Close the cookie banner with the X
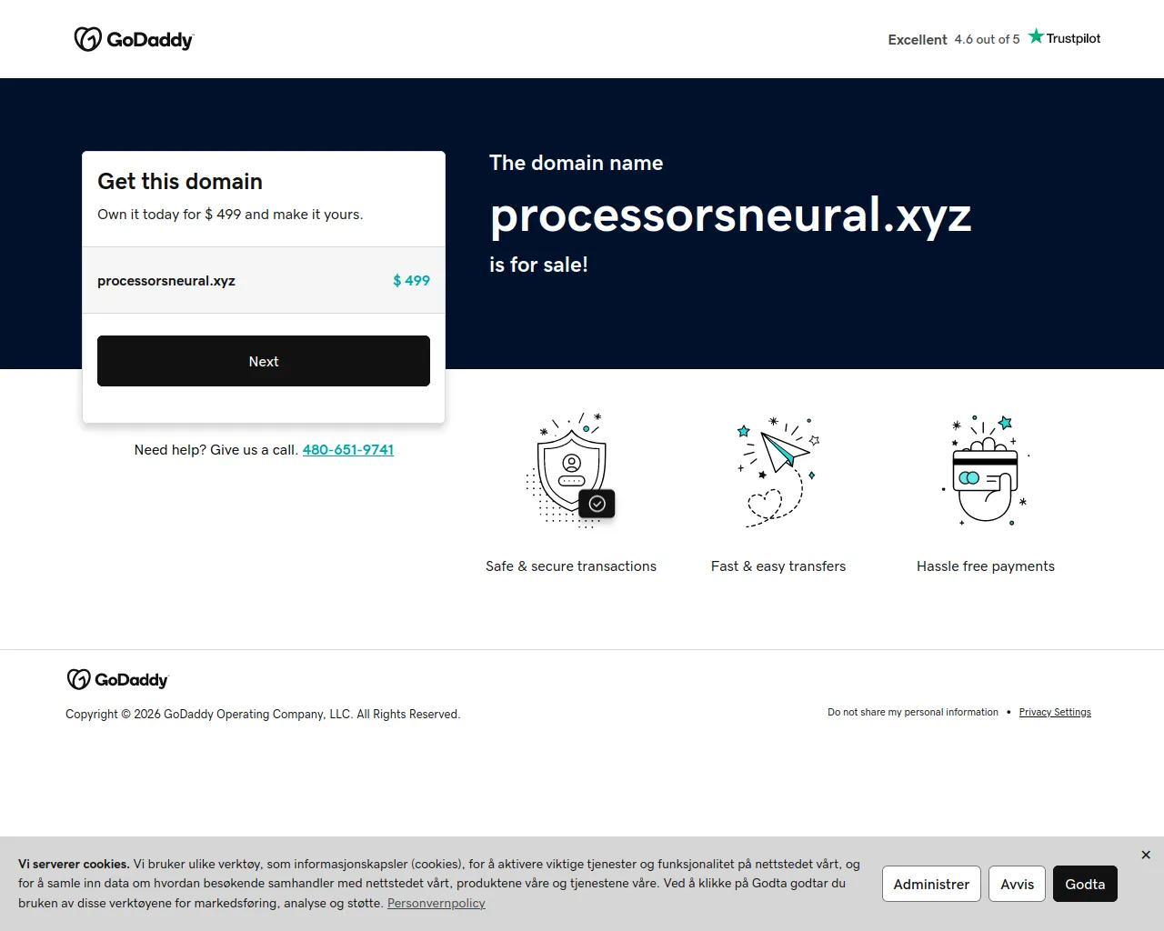1164x931 pixels. 1146,855
